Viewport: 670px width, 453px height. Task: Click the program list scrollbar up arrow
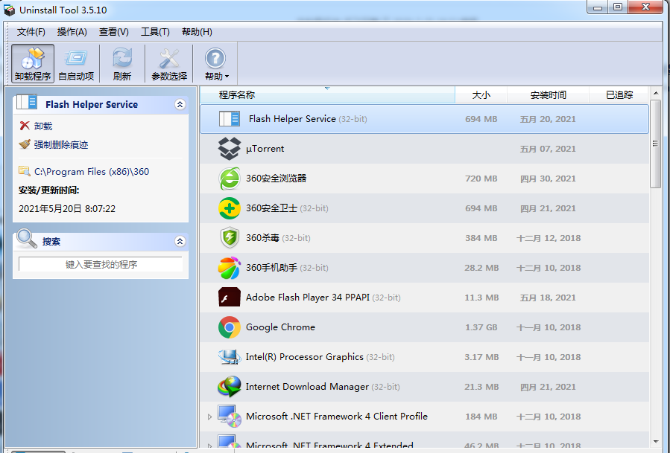tap(656, 92)
